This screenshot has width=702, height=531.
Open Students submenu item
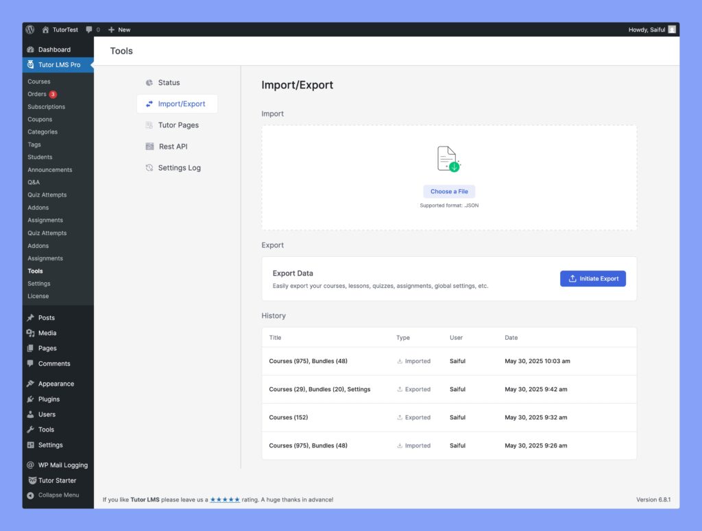(x=40, y=157)
